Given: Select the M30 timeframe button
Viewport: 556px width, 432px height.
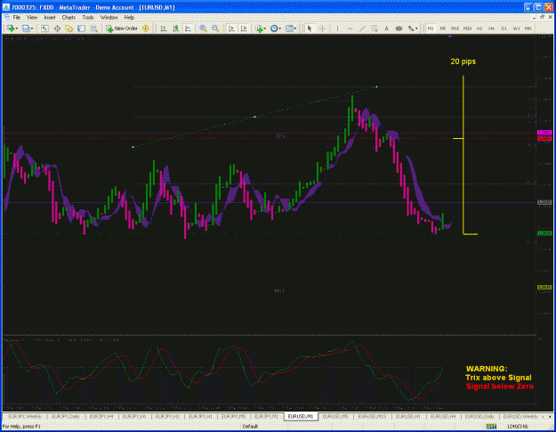Looking at the screenshot, I should (x=467, y=29).
